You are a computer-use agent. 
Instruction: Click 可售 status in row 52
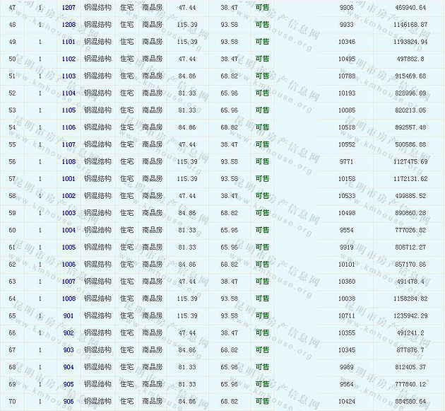point(262,93)
